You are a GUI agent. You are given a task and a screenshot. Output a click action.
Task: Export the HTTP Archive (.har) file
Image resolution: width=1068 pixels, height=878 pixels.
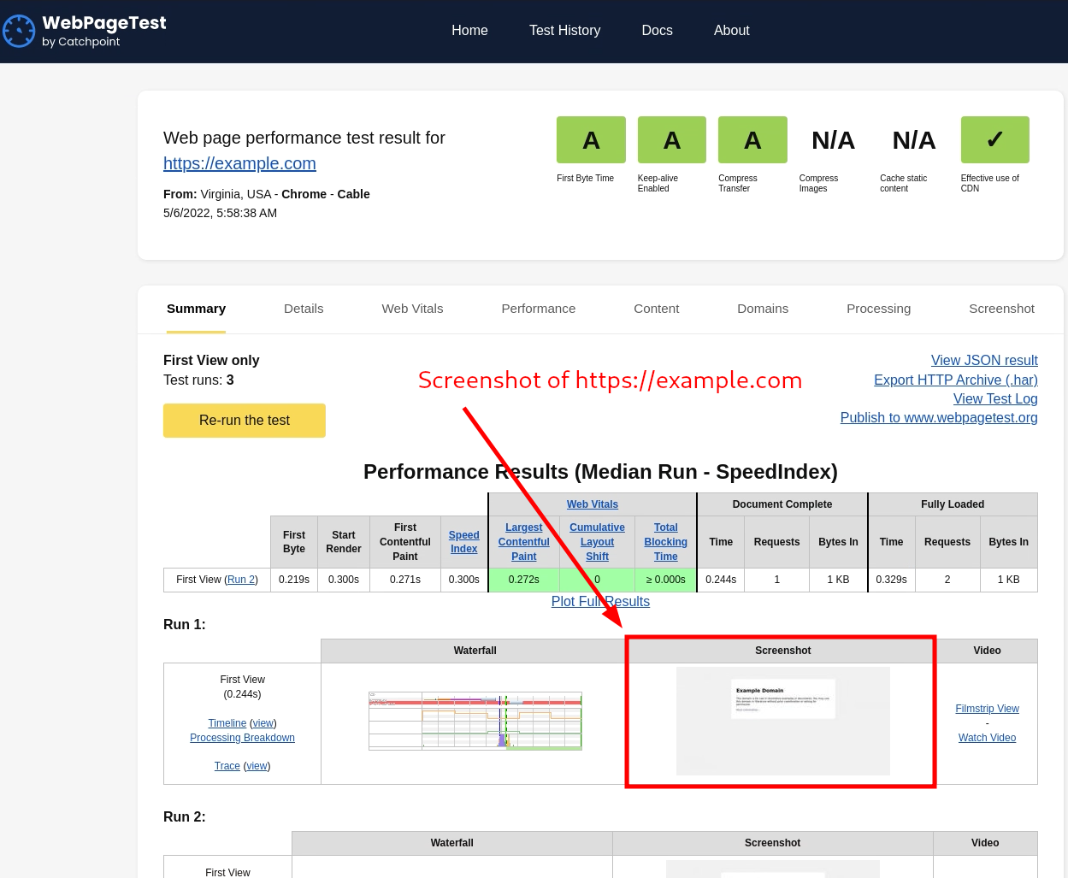[x=955, y=380]
